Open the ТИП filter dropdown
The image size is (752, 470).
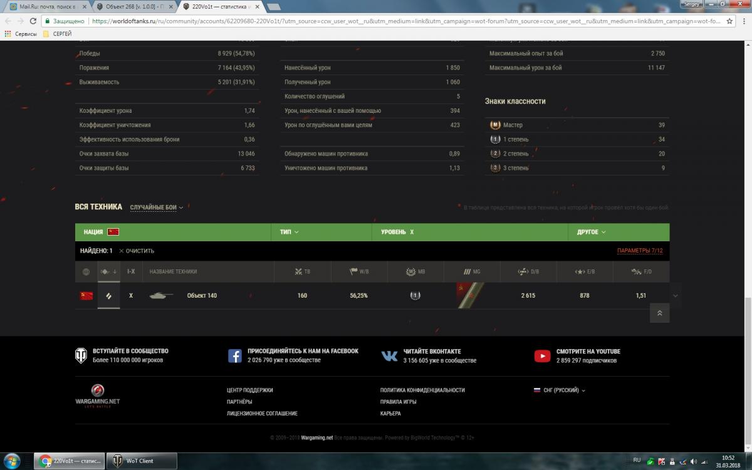[289, 232]
